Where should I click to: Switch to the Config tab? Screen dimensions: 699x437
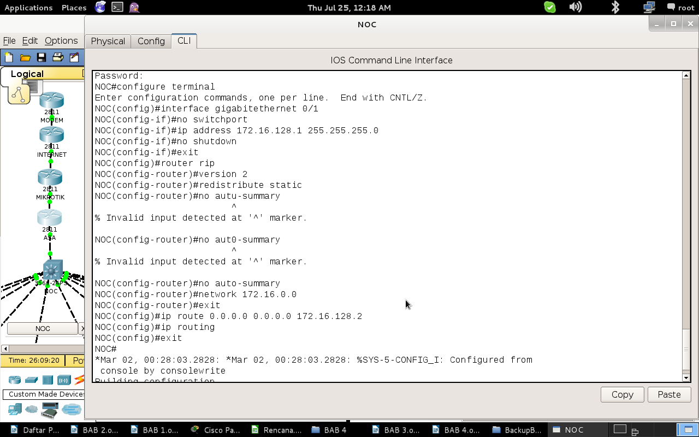pos(151,41)
